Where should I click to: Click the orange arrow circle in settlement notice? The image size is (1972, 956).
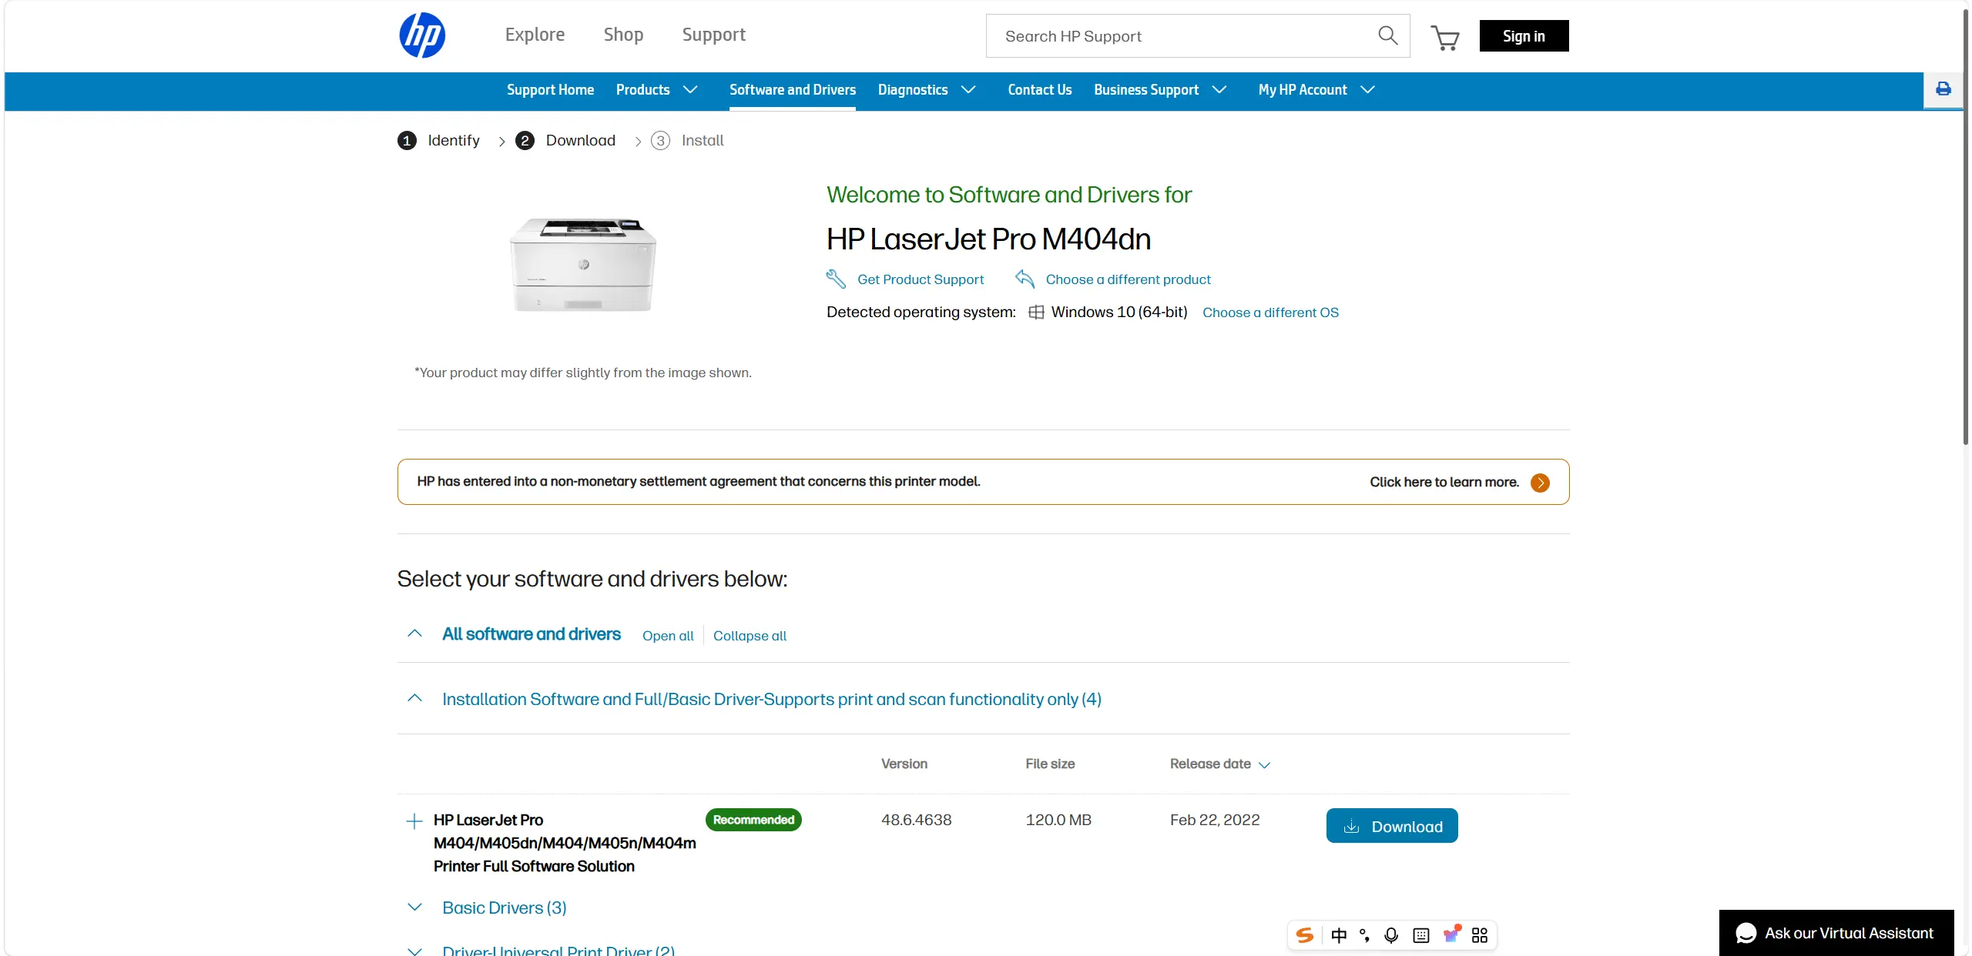[x=1540, y=483]
